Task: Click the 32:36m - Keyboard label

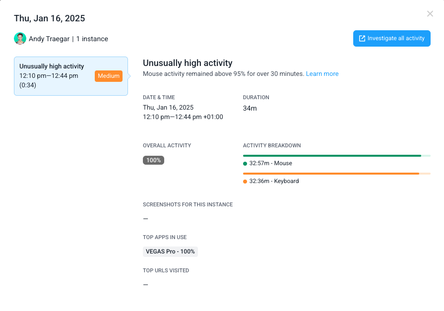Action: tap(274, 181)
